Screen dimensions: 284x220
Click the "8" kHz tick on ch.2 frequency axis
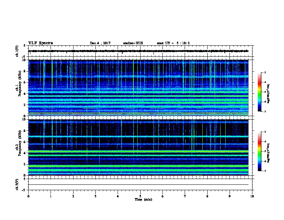coord(25,131)
